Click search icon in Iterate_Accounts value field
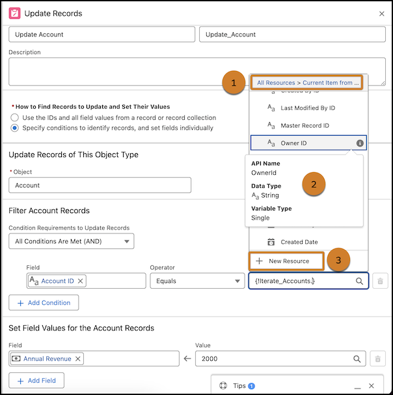This screenshot has width=393, height=395. [x=359, y=281]
